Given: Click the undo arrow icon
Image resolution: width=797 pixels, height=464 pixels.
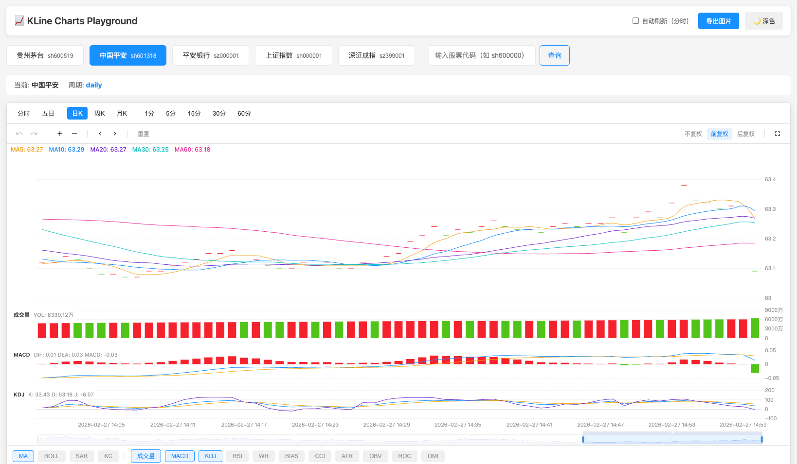Looking at the screenshot, I should pos(19,134).
